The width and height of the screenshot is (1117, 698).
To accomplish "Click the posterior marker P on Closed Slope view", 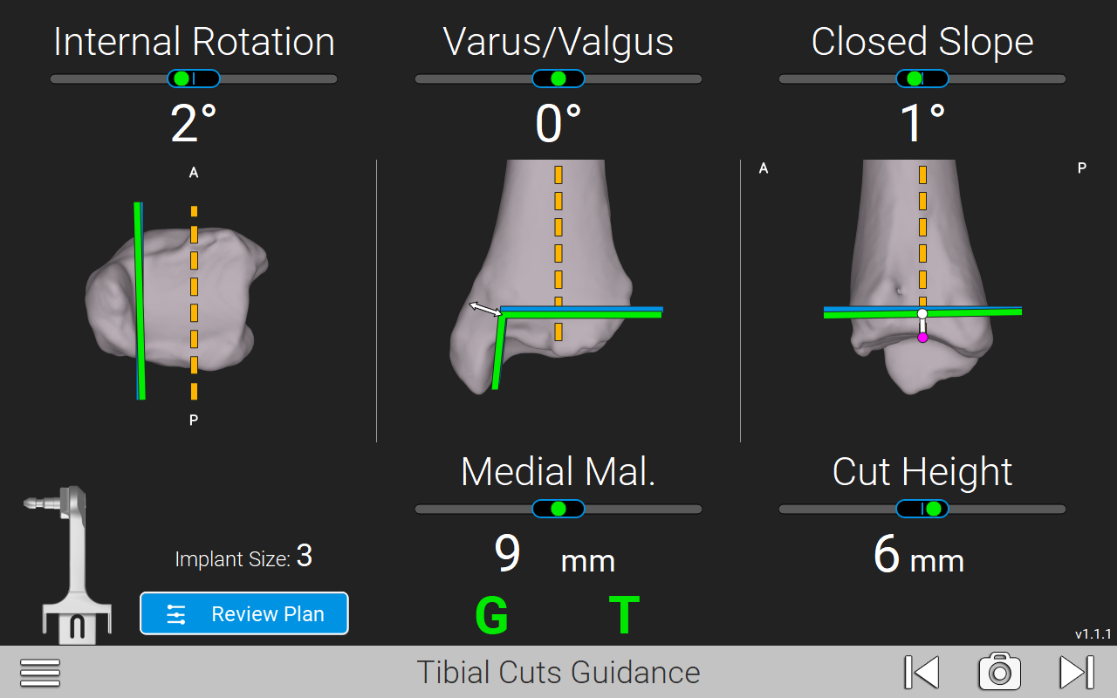I will coord(1082,168).
